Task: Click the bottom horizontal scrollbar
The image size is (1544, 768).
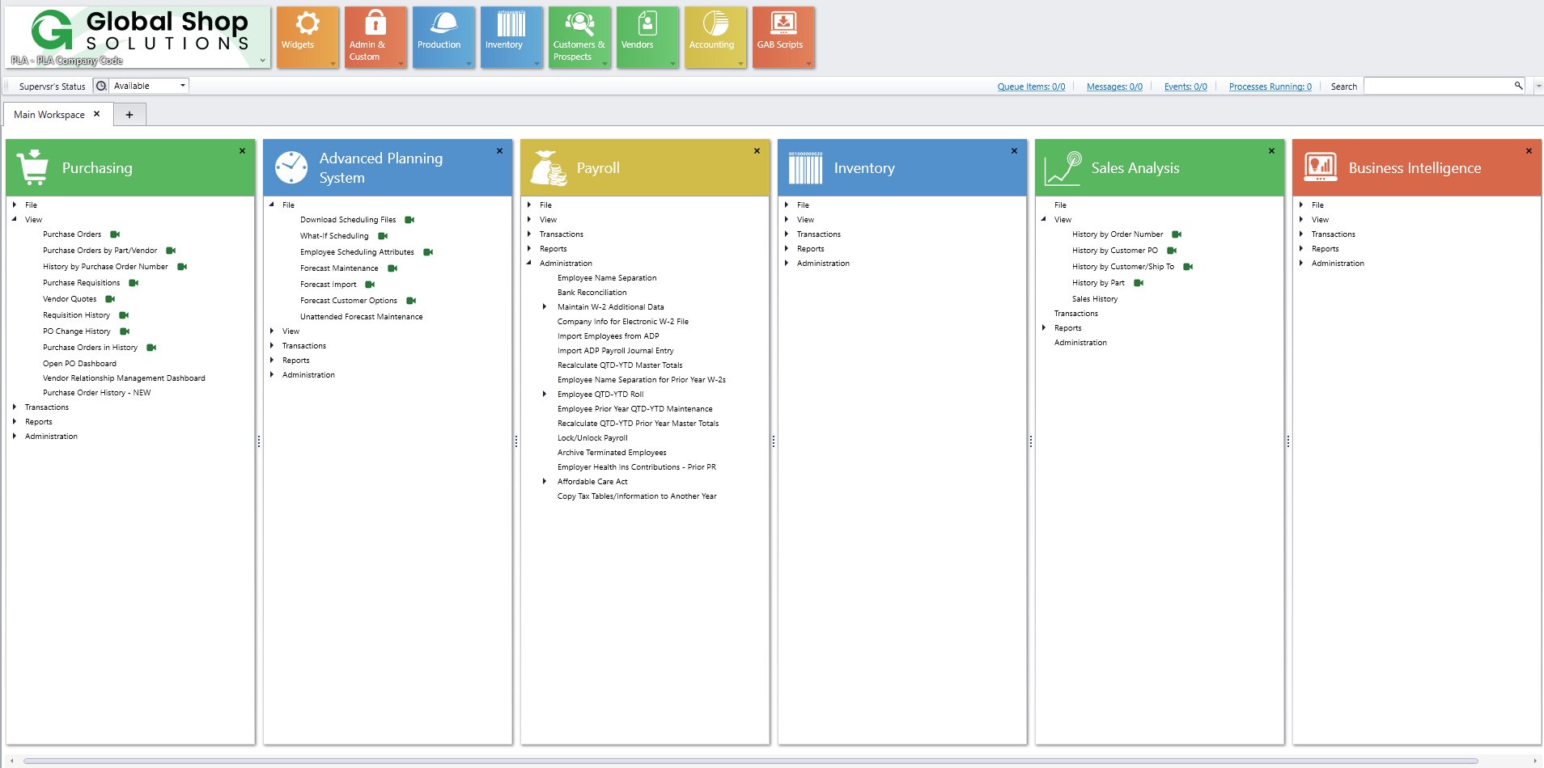Action: (x=749, y=761)
